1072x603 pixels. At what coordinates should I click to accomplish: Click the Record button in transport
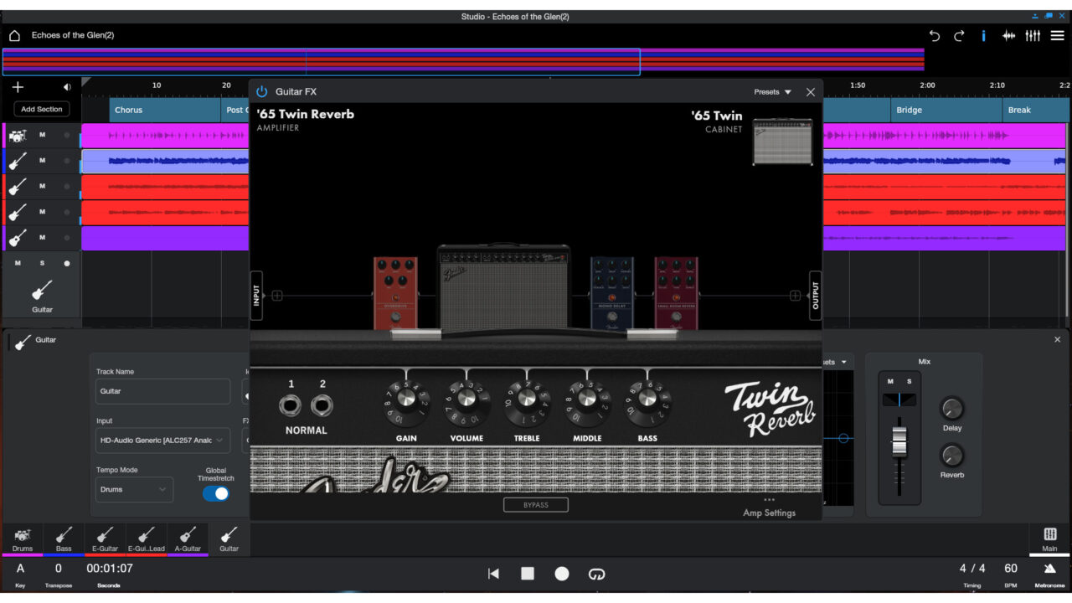click(x=562, y=574)
